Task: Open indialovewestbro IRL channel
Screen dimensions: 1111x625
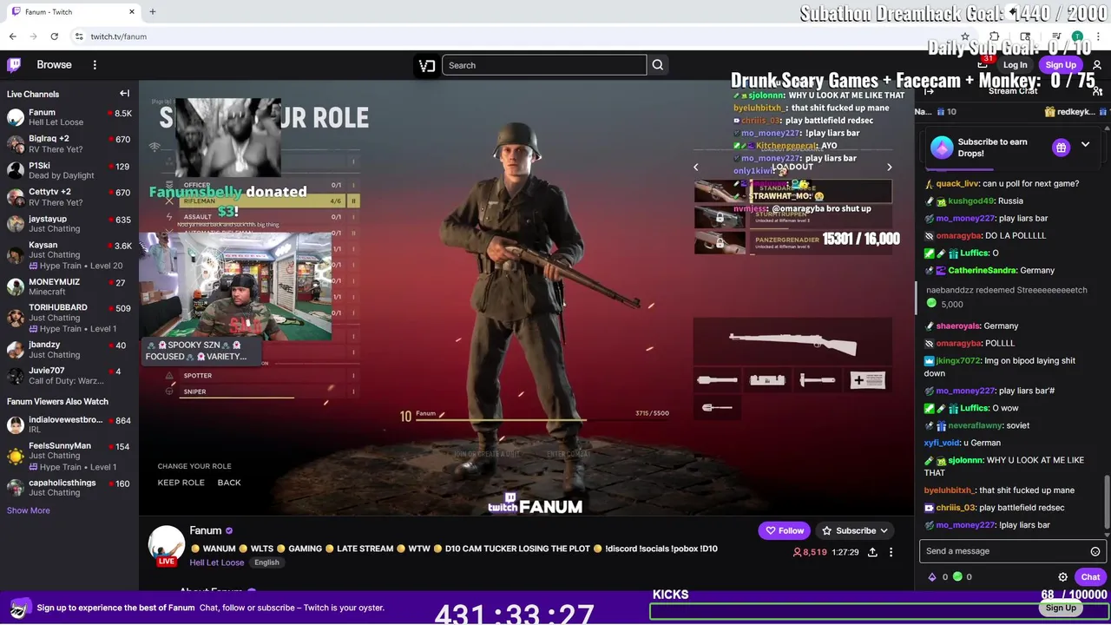Action: [x=69, y=424]
